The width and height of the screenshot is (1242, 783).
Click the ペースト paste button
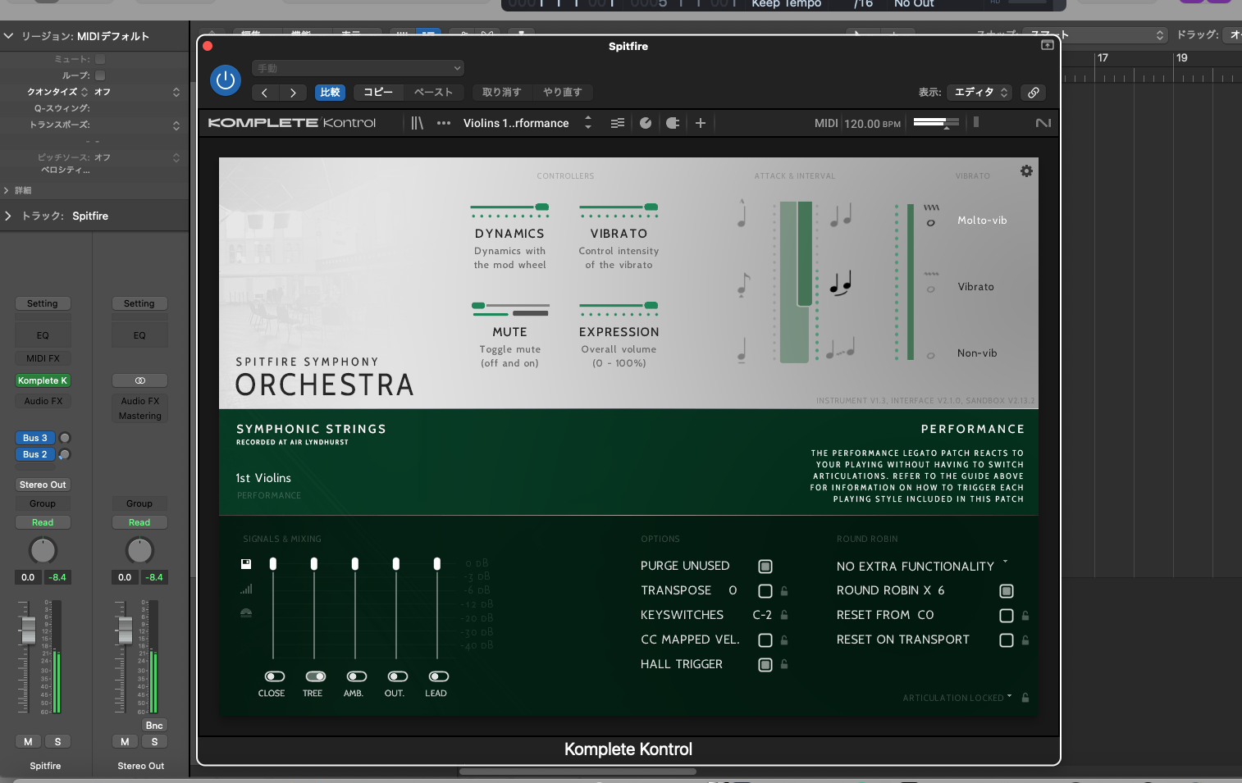(433, 93)
